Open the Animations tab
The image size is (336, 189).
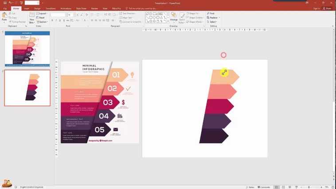coord(66,8)
